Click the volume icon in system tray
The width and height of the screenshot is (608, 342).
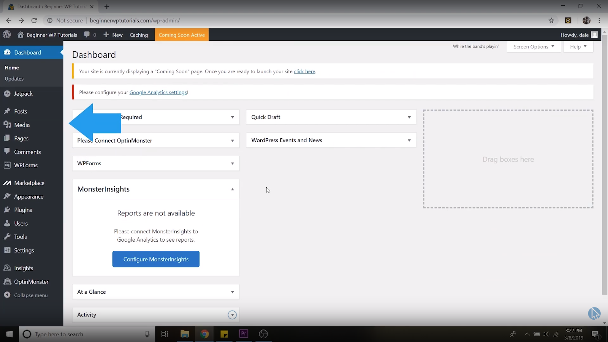pos(546,334)
